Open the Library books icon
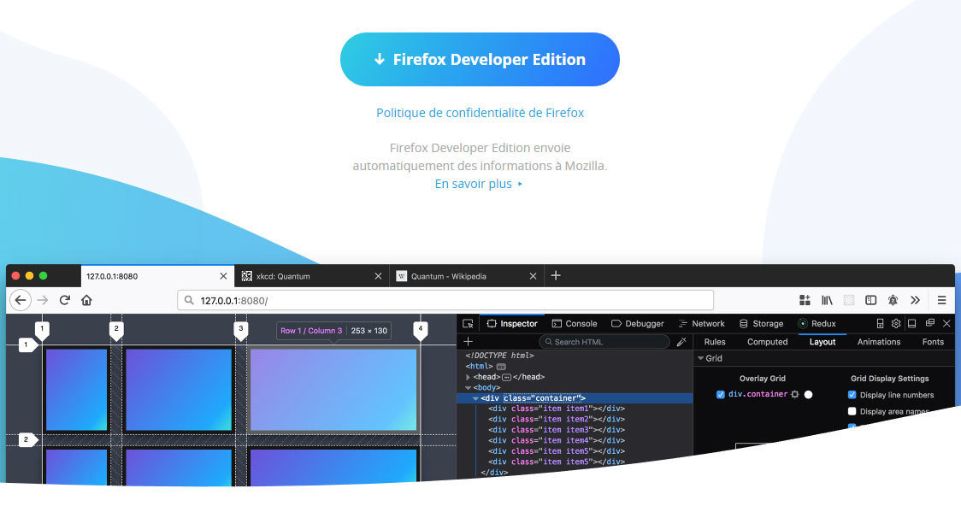Viewport: 961px width, 506px height. (x=827, y=300)
